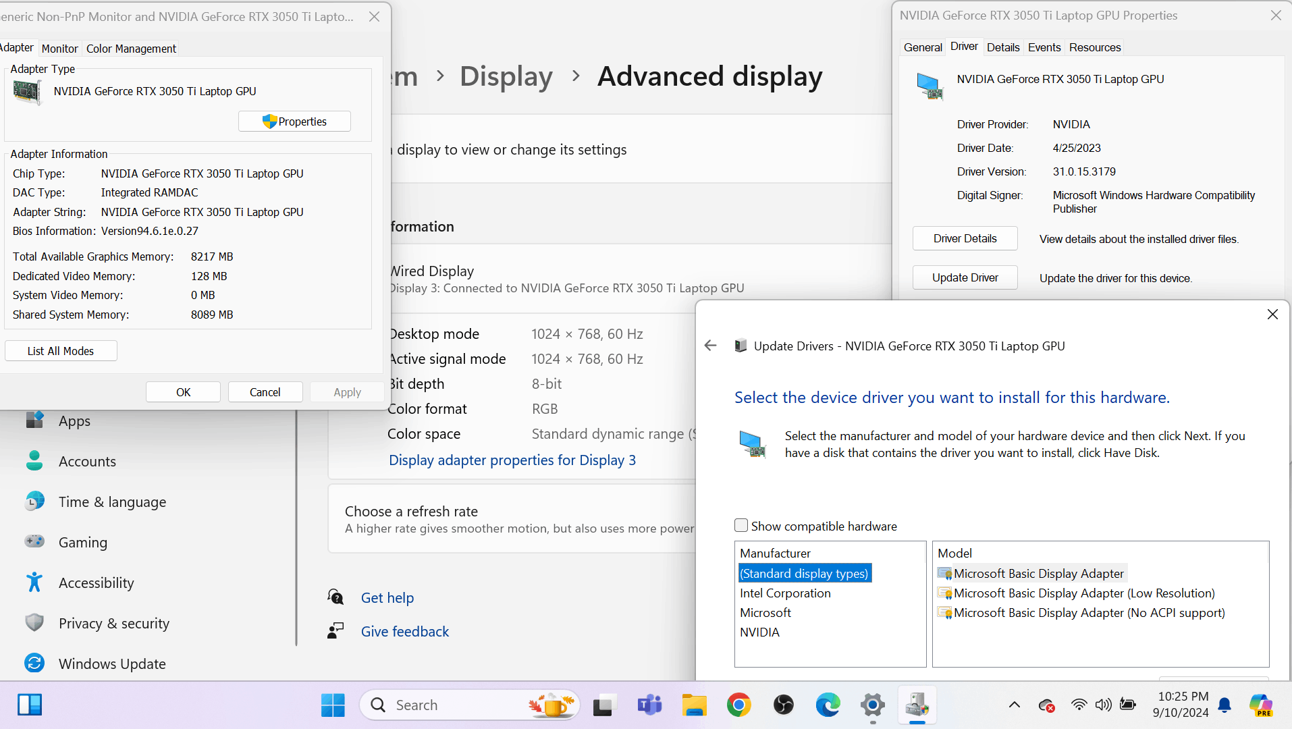
Task: Open the Windows Update sync icon
Action: click(34, 663)
